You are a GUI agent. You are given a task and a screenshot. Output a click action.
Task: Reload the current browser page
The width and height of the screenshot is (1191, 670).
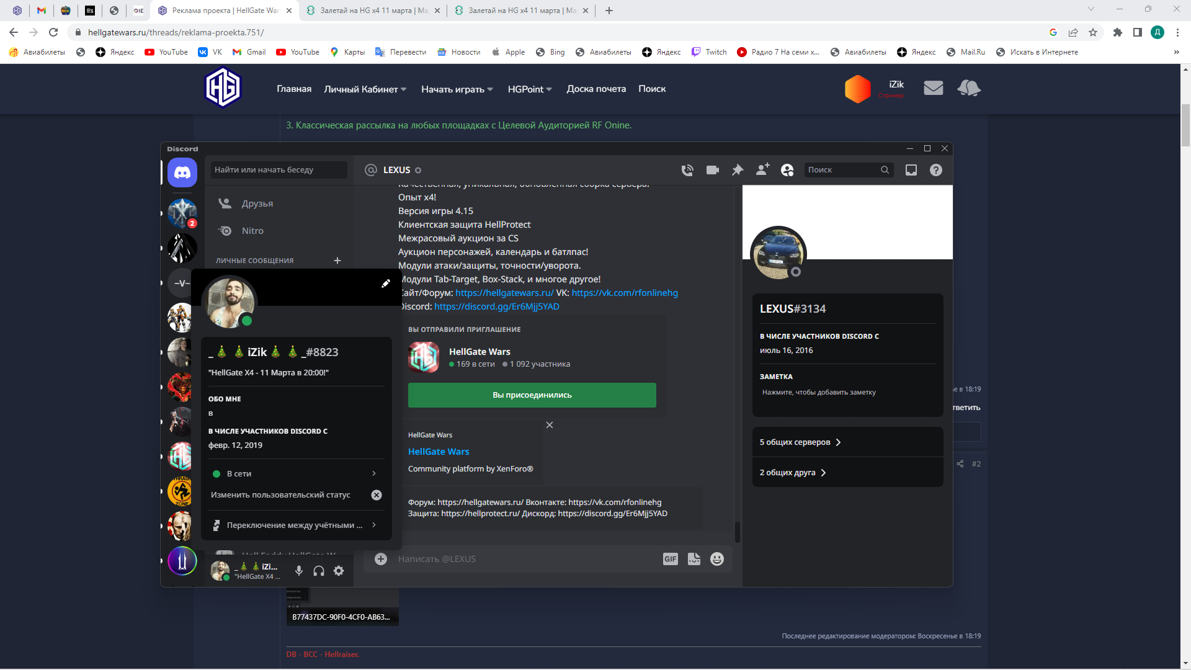[x=53, y=32]
